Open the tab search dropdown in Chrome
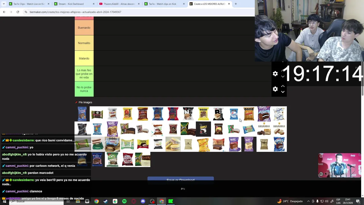 (4, 4)
